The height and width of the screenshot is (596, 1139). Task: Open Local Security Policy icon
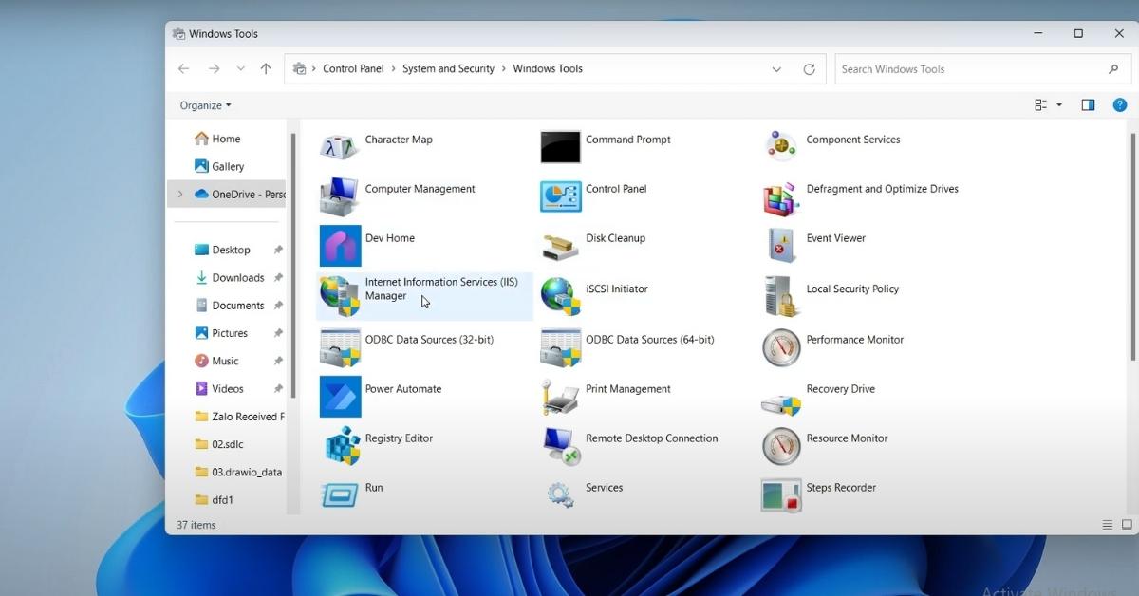(x=781, y=296)
